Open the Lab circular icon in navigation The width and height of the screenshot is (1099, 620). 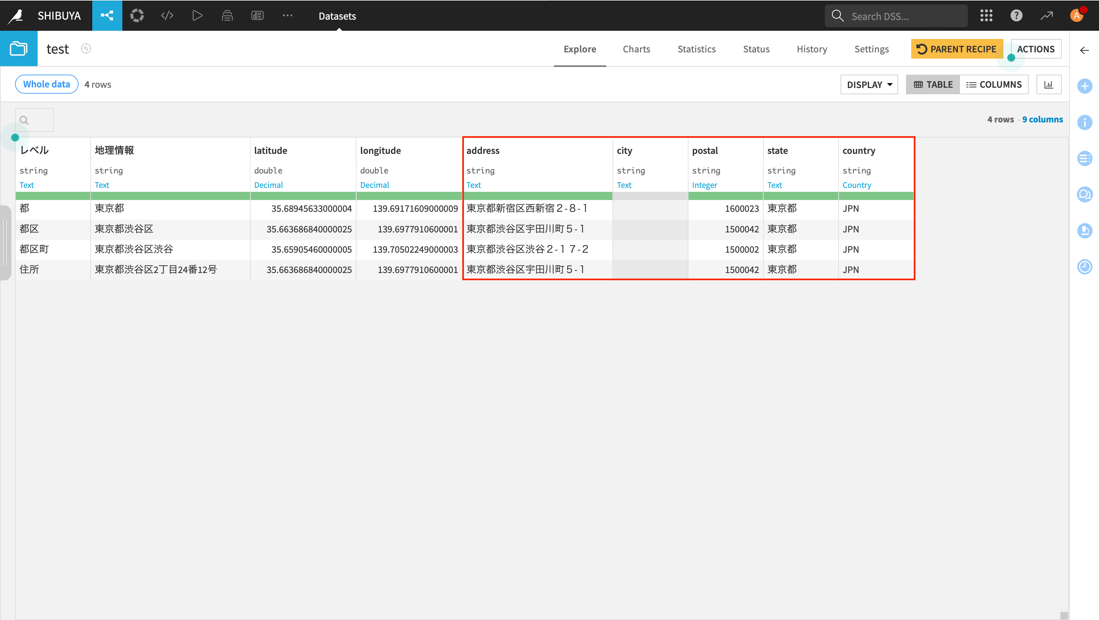(137, 16)
